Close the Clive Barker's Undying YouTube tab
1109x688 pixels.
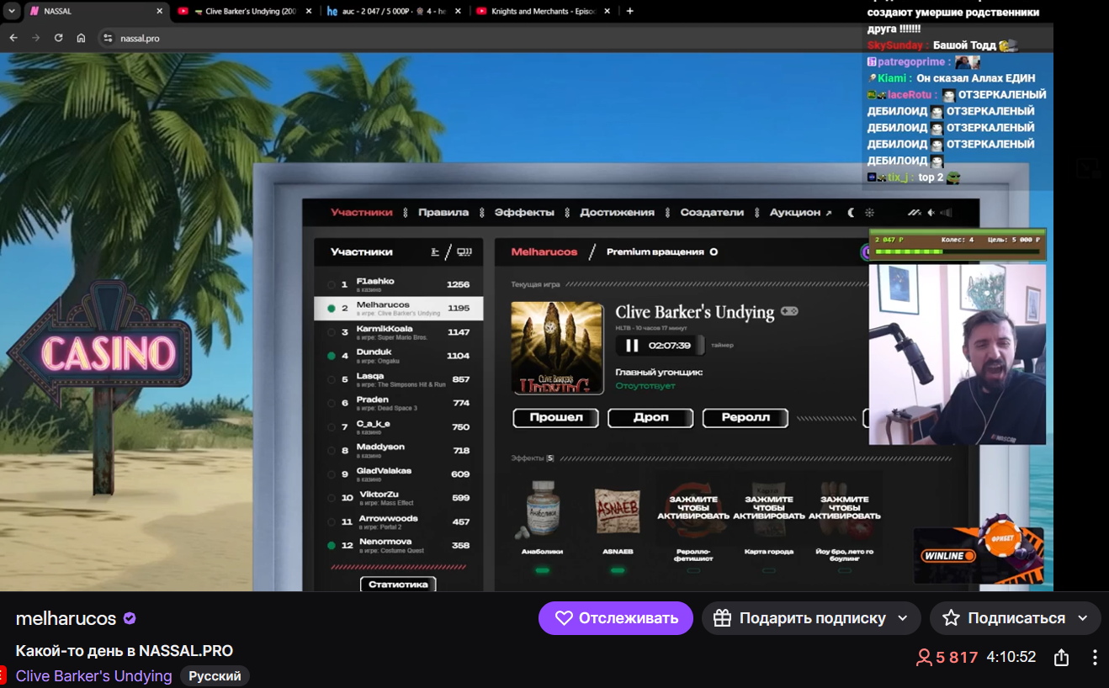pos(309,11)
